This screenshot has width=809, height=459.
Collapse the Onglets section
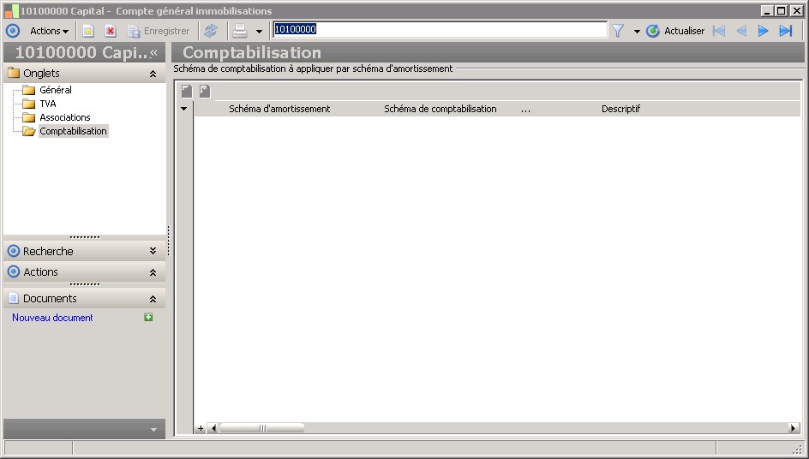(x=153, y=74)
